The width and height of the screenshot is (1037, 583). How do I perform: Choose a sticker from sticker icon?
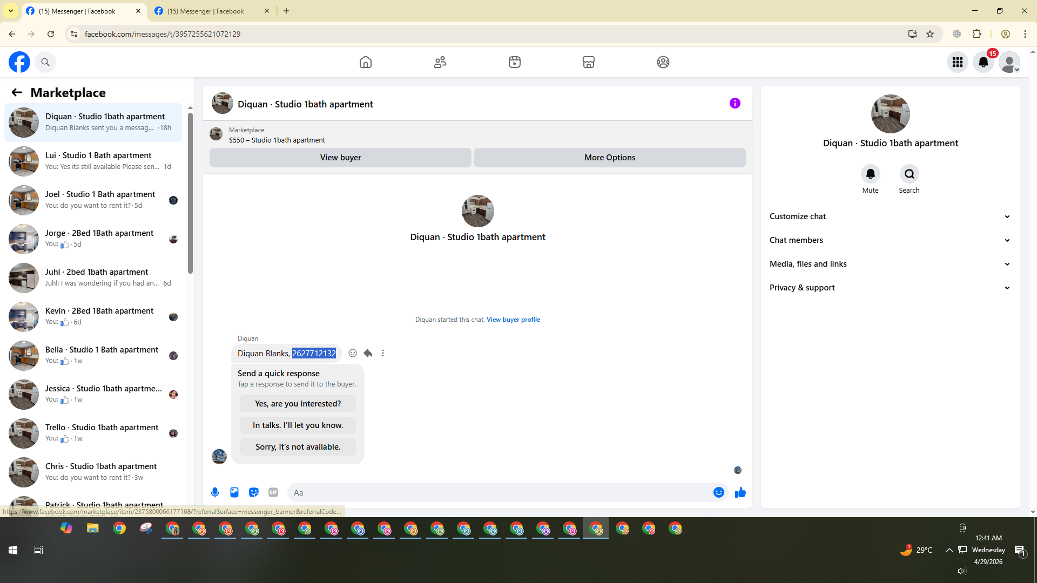point(254,492)
